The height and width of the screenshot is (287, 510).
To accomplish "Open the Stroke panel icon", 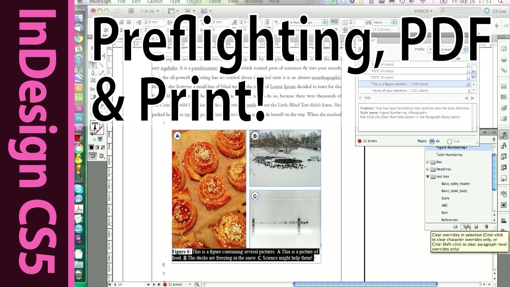I will pyautogui.click(x=503, y=86).
